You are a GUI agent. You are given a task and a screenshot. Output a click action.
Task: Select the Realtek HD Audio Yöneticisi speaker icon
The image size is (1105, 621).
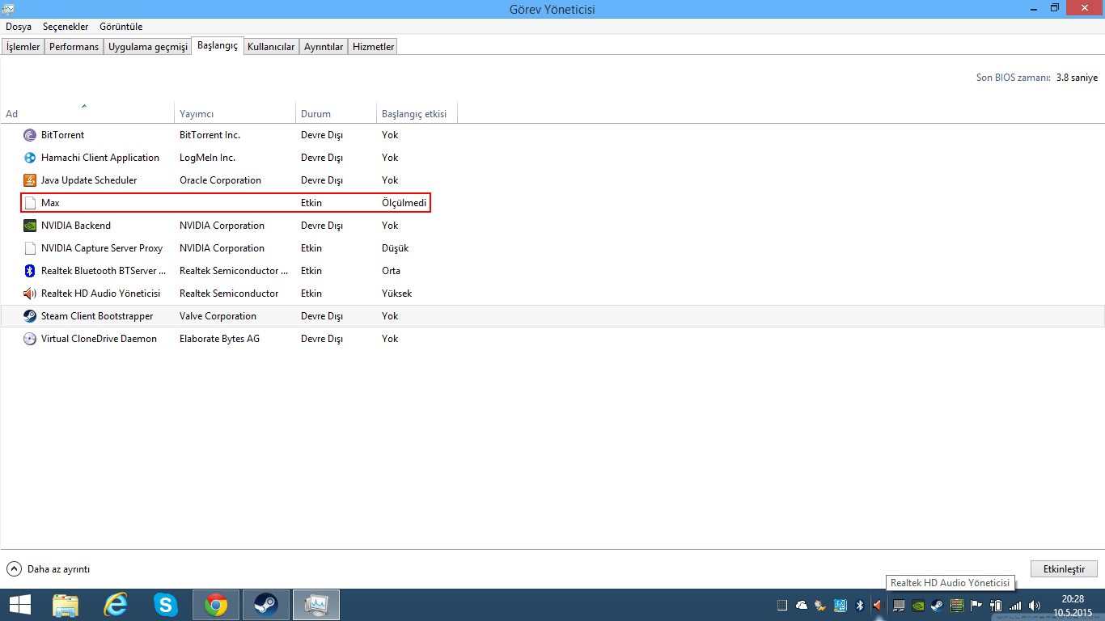30,294
